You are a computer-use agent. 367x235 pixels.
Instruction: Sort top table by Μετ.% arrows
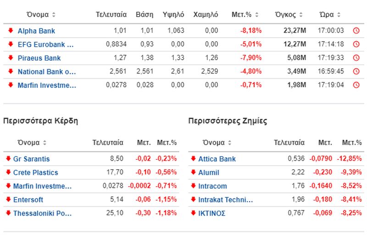coord(257,15)
